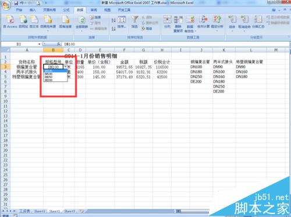Screen dimensions: 291x217
Task: Switch to the Review ribbon tab
Action: 94,10
